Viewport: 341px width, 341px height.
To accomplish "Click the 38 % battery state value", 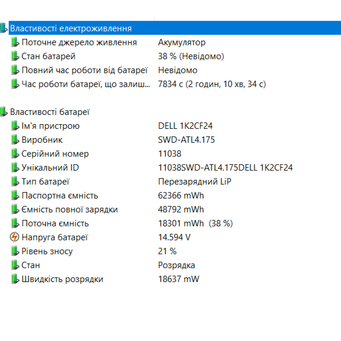I will pos(190,56).
